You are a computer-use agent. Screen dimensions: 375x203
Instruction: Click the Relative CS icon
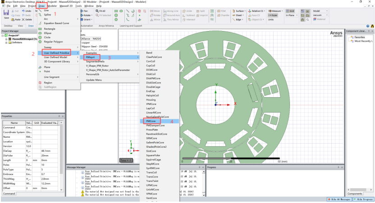pyautogui.click(x=249, y=11)
